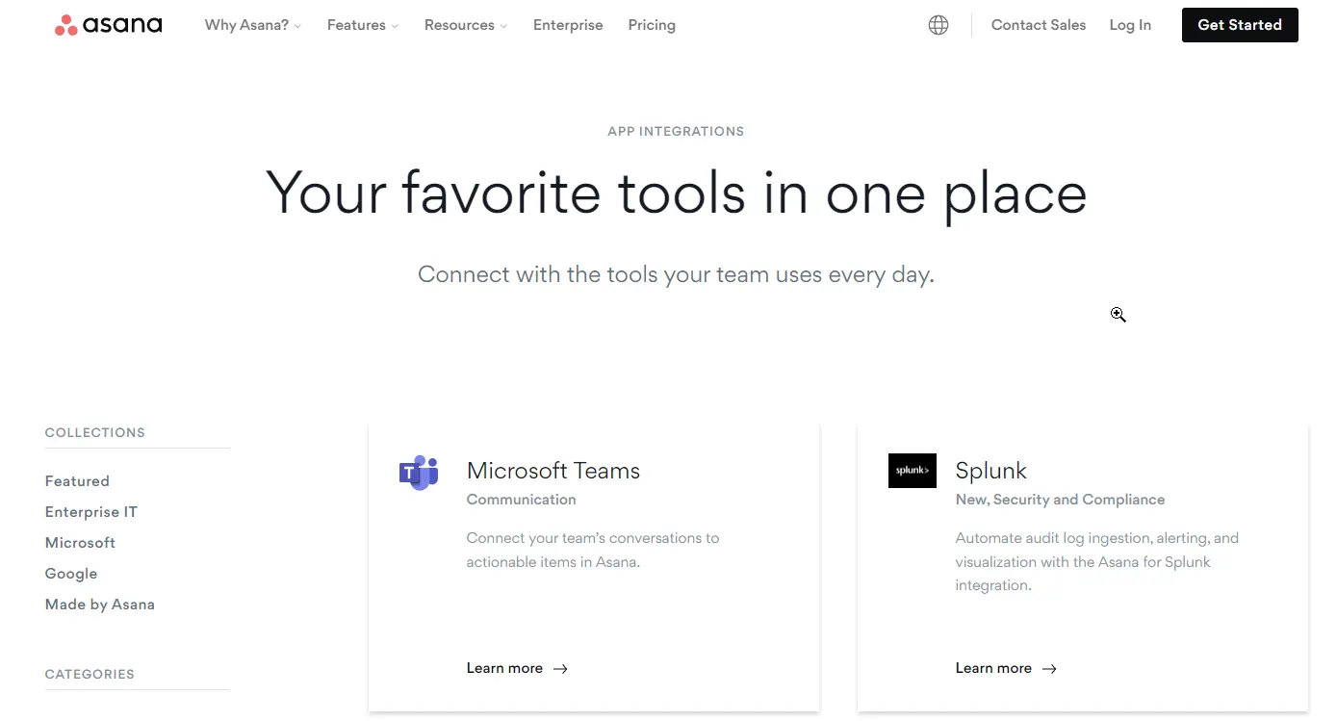Image resolution: width=1337 pixels, height=721 pixels.
Task: Click 'Your favorite tools in one place' heading
Action: click(x=676, y=193)
